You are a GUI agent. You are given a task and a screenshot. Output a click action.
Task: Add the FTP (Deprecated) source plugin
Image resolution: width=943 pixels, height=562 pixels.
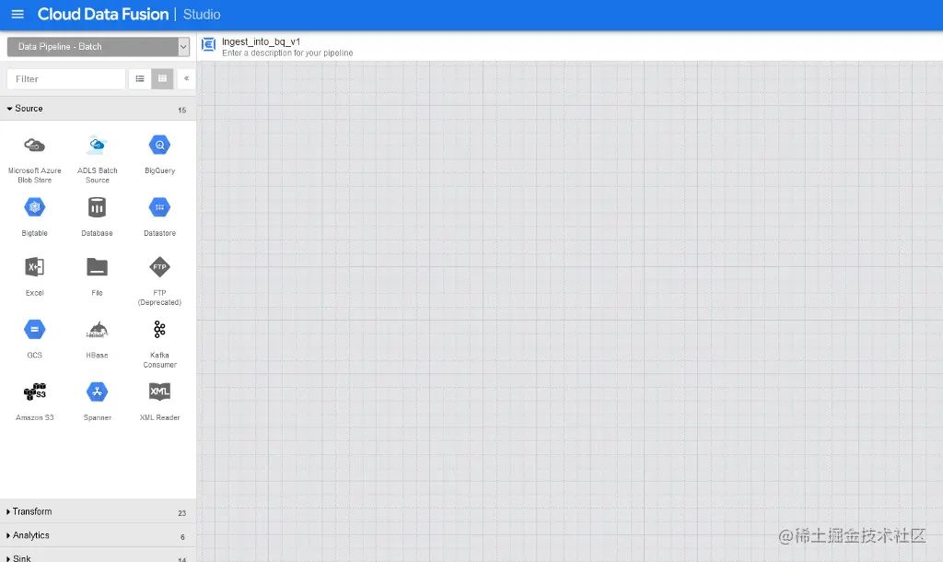tap(159, 281)
